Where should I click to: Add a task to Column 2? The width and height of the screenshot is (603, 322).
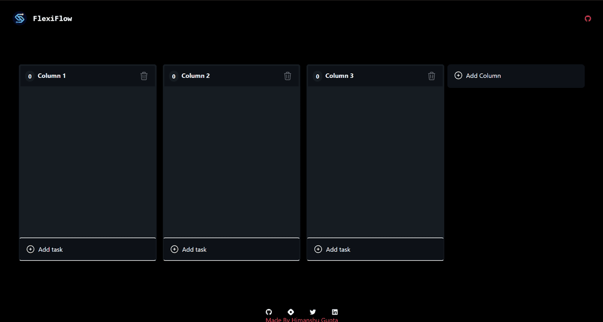click(x=232, y=249)
